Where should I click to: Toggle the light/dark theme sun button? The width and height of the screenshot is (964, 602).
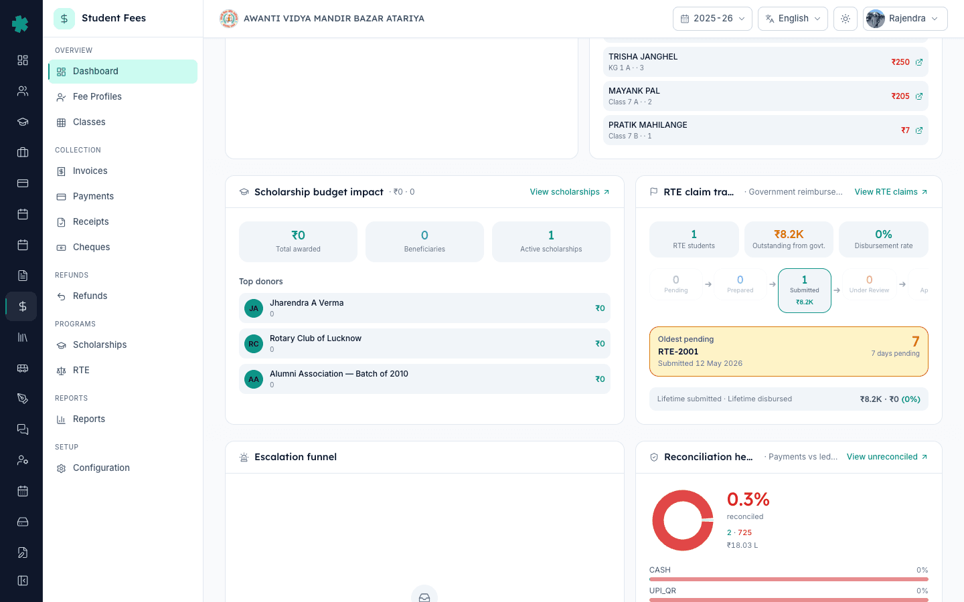[846, 19]
